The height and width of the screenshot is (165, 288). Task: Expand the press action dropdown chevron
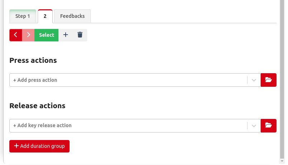tap(254, 80)
